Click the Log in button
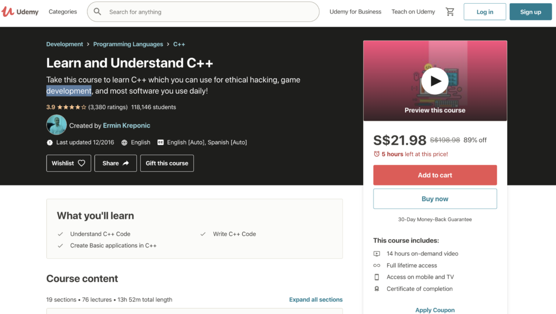Viewport: 556px width, 314px height. pyautogui.click(x=485, y=12)
